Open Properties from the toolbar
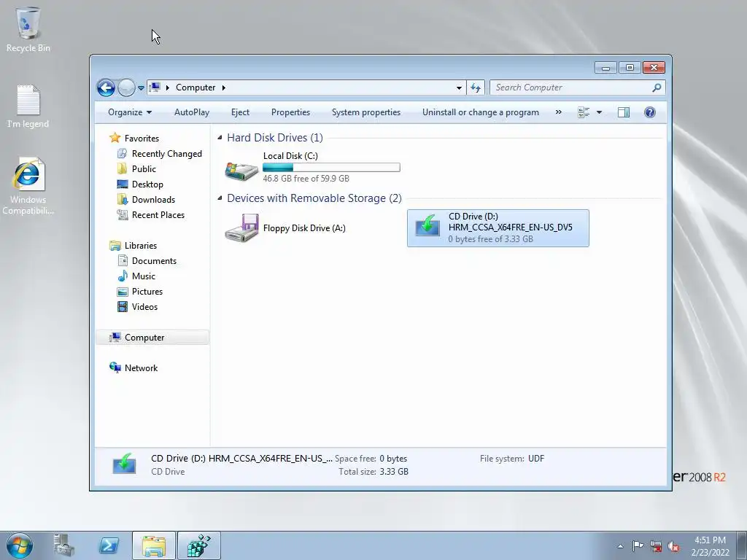 point(290,112)
